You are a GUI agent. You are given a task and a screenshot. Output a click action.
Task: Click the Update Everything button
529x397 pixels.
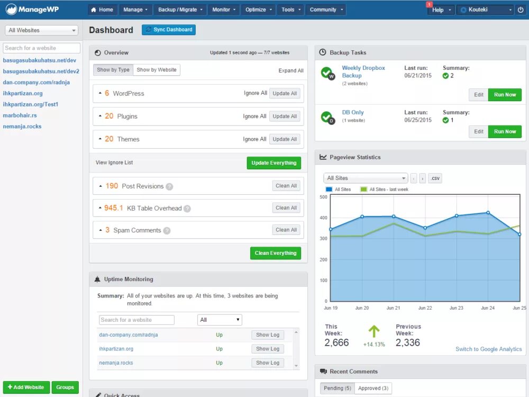pyautogui.click(x=274, y=163)
